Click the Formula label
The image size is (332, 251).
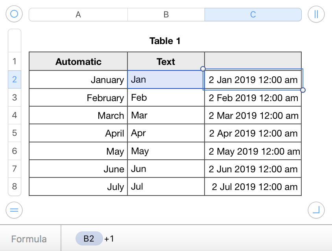29,239
